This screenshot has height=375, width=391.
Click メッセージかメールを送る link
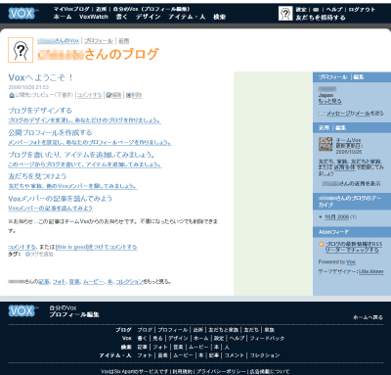coord(355,114)
